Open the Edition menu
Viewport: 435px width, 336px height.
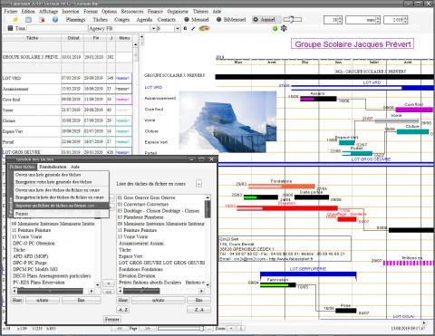(x=28, y=11)
